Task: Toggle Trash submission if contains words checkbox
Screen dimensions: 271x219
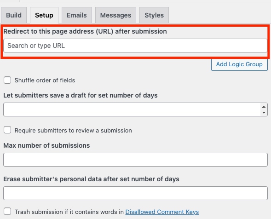Action: coord(7,211)
